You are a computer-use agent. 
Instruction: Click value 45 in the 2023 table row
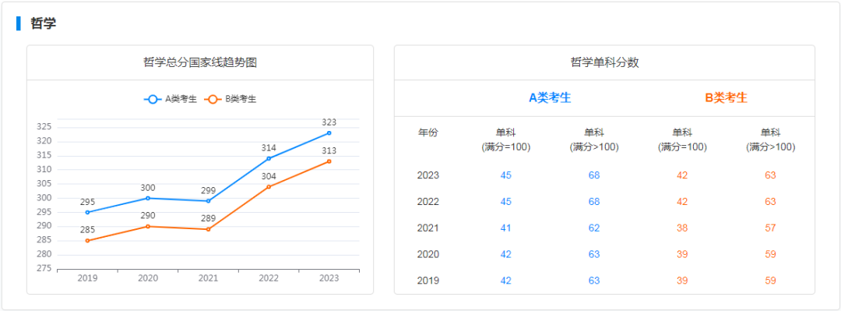[506, 175]
